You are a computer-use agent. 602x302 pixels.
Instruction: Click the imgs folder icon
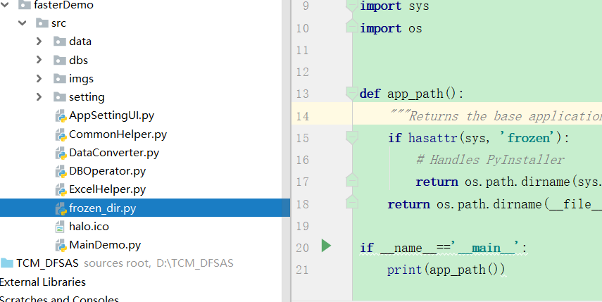tap(60, 78)
